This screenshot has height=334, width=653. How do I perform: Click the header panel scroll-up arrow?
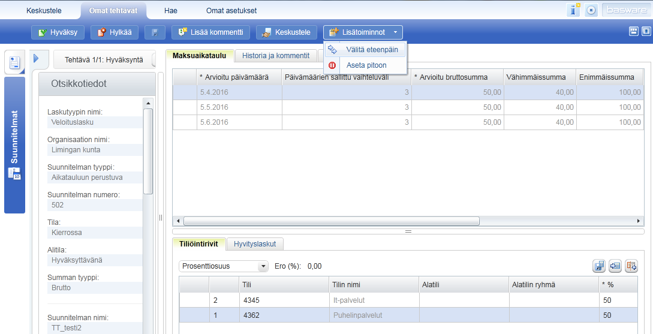148,103
